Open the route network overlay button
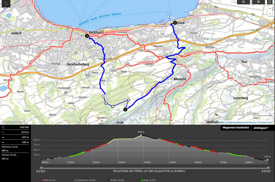 coord(244,2)
